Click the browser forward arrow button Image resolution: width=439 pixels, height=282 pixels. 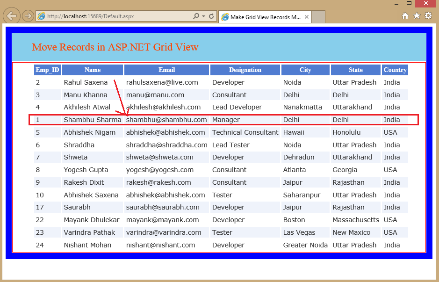(28, 16)
